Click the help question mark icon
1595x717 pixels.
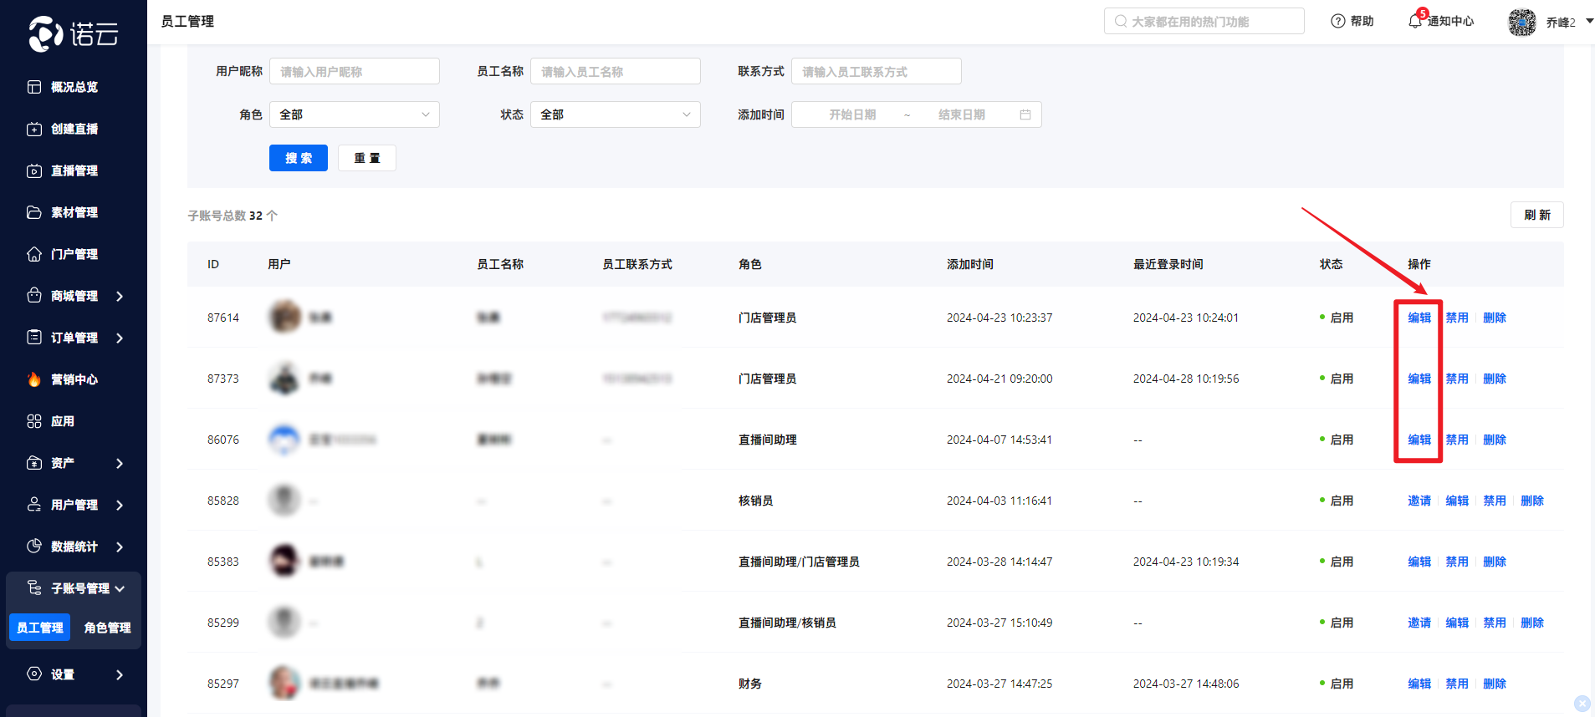(x=1337, y=22)
